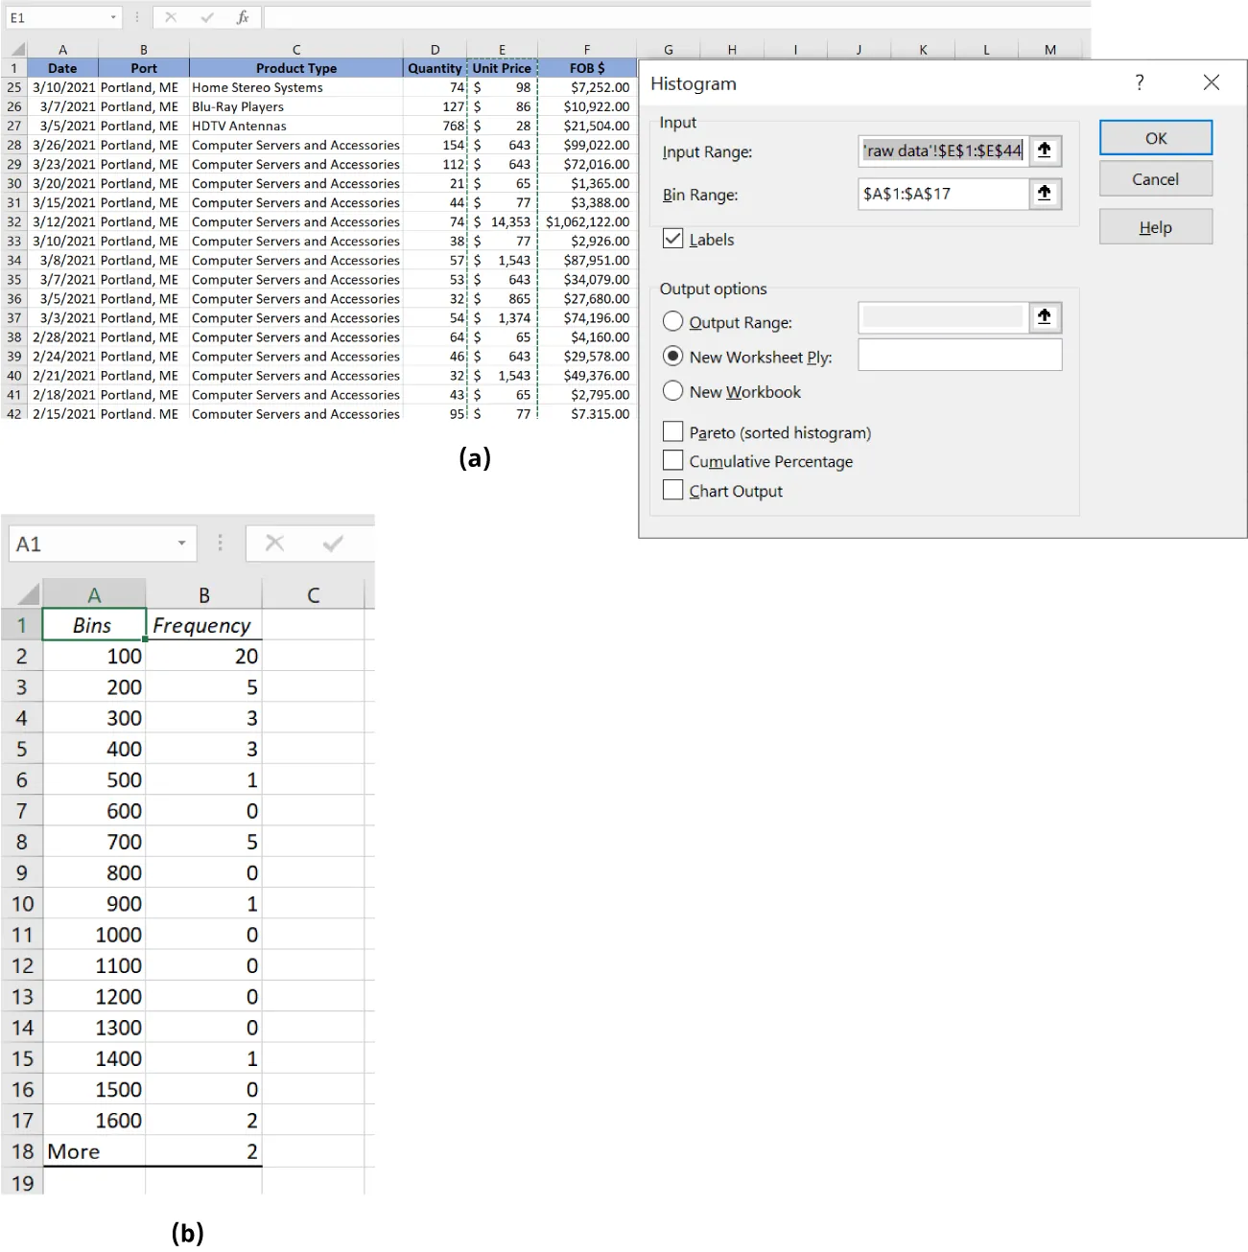Viewport: 1248px width, 1252px height.
Task: Click the New Worksheet Ply text field
Action: pos(958,355)
